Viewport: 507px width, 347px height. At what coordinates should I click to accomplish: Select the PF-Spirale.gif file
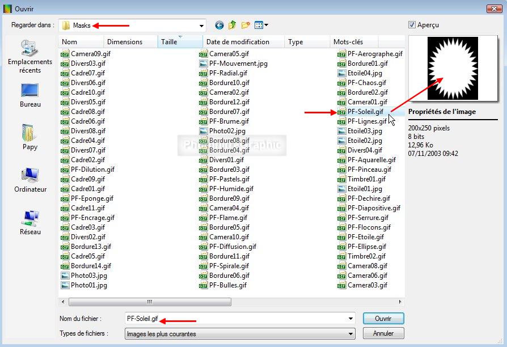click(229, 266)
